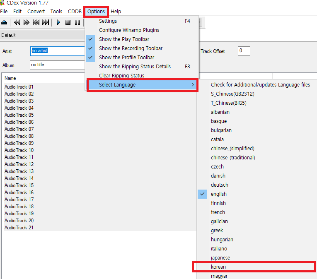The width and height of the screenshot is (317, 279).
Task: Select AudioTrack 16 in track list
Action: click(19, 192)
